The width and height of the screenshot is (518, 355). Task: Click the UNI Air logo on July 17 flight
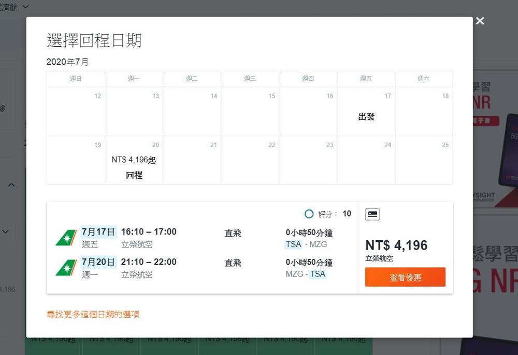(66, 238)
